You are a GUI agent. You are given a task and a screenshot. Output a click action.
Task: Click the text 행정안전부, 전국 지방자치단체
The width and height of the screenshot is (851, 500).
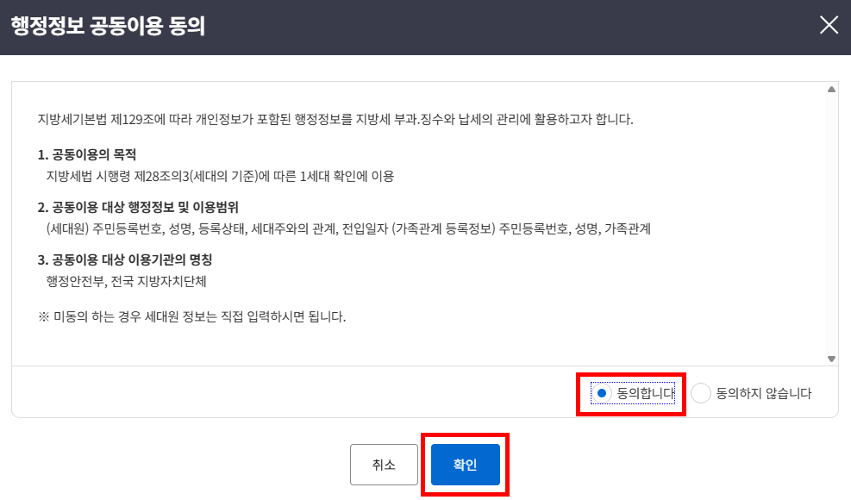pyautogui.click(x=127, y=280)
